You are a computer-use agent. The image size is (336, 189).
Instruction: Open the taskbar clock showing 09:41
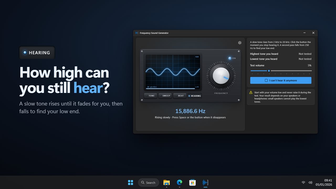click(x=324, y=182)
